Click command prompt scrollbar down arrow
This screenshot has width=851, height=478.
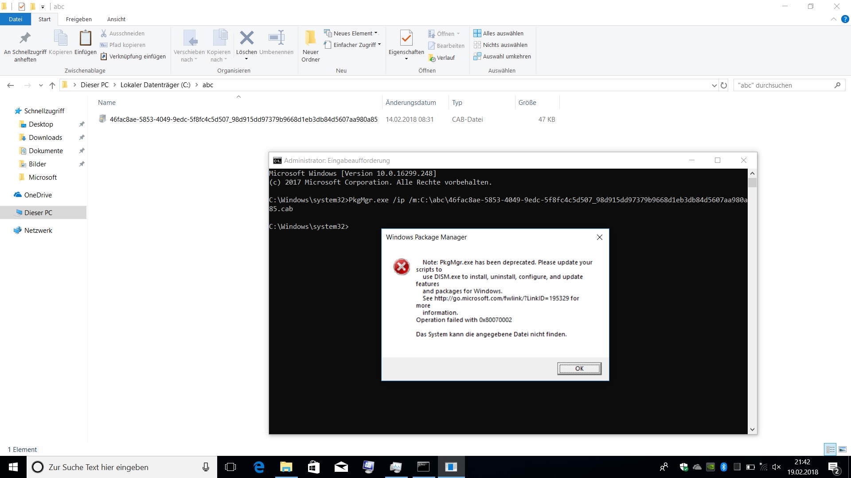pyautogui.click(x=752, y=429)
